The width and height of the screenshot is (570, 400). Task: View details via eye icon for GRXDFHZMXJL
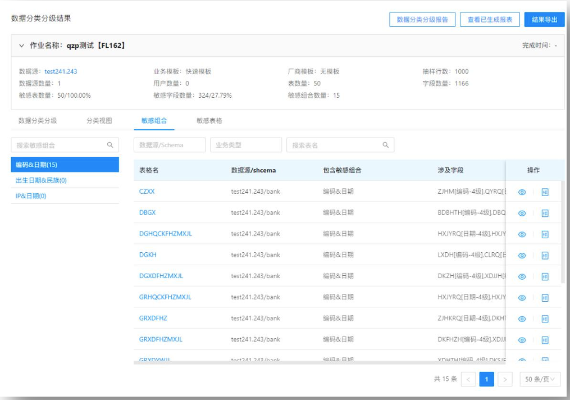pos(522,340)
